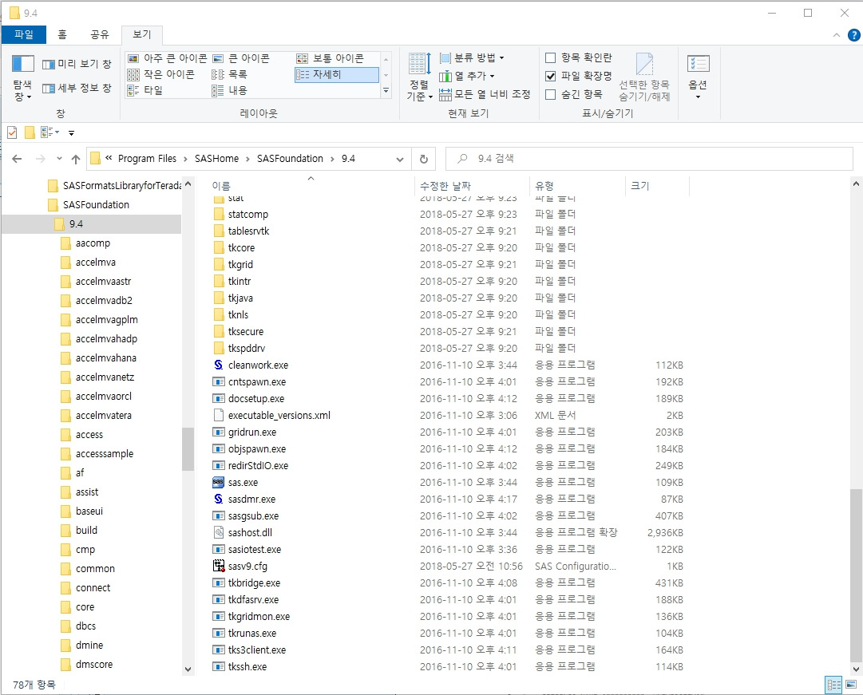Image resolution: width=863 pixels, height=695 pixels.
Task: Open the File (파일) tab
Action: (x=24, y=34)
